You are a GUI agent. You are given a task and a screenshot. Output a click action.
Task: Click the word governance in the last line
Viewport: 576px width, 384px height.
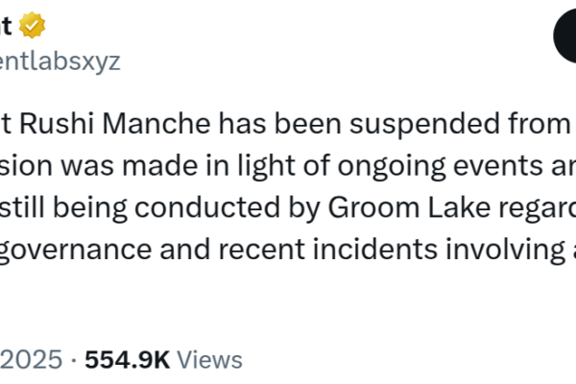pyautogui.click(x=75, y=251)
